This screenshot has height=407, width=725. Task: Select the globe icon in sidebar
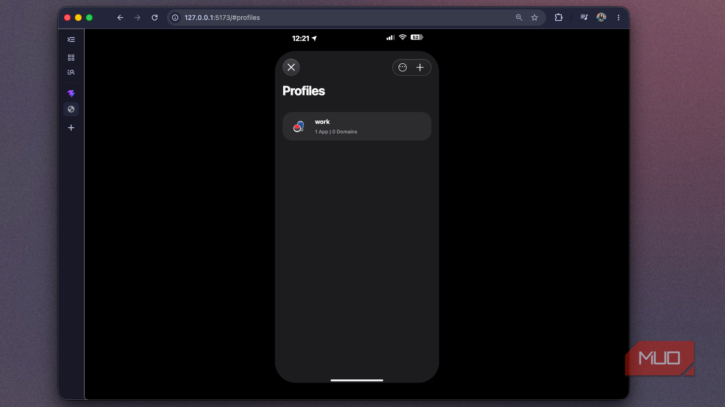point(71,109)
